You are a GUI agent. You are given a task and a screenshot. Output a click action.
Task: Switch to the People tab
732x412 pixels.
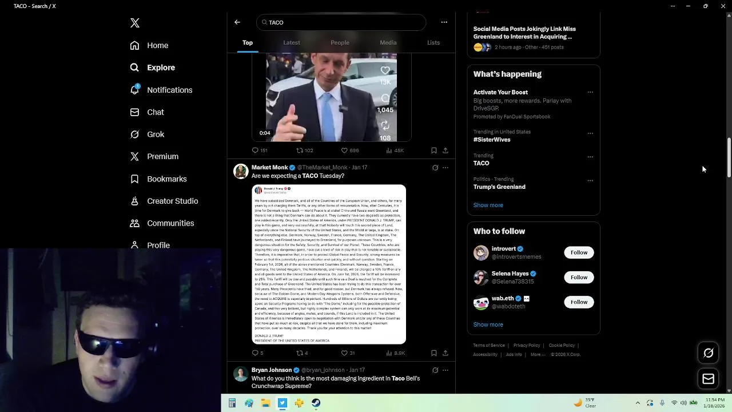[340, 42]
